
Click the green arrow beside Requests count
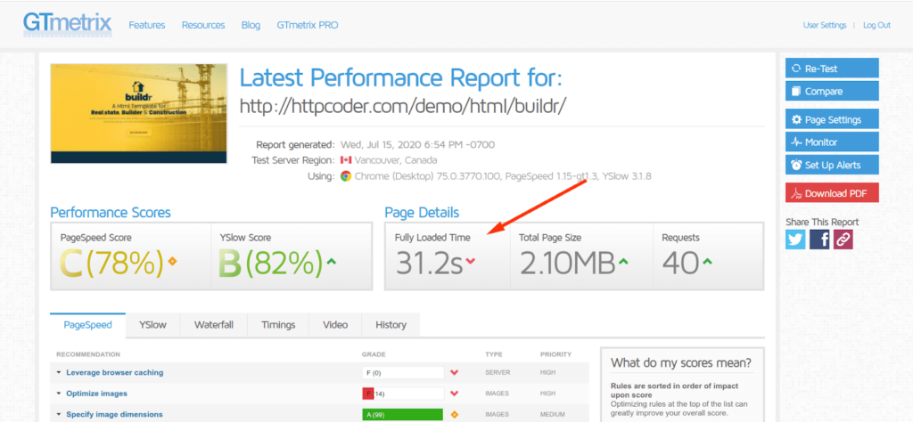pyautogui.click(x=707, y=262)
